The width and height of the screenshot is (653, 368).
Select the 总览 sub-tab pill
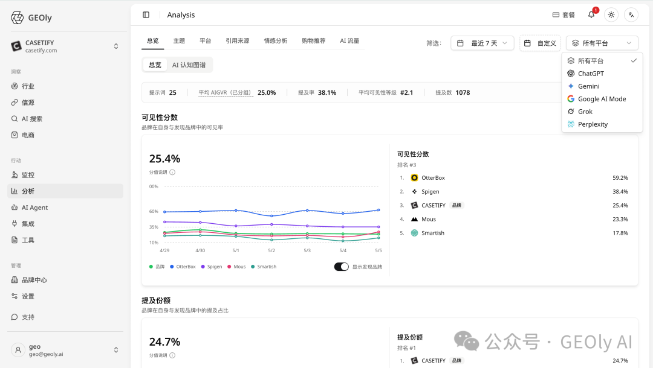[x=155, y=65]
